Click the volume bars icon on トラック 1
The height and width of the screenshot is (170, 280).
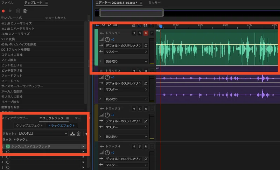101,40
